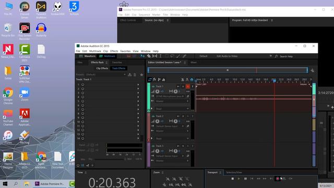
Task: Switch to Multitrack view
Action: pos(107,56)
